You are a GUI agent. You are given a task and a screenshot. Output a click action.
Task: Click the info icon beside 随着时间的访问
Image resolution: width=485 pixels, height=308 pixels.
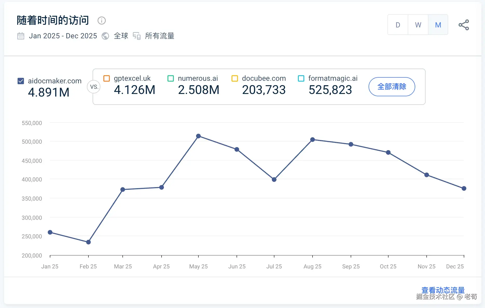101,20
